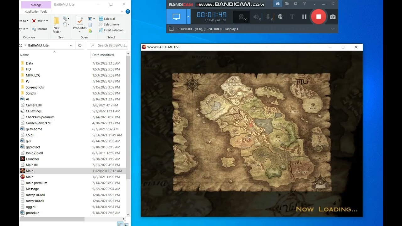
Task: Click Explorer horizontal scrollbar
Action: click(x=52, y=219)
